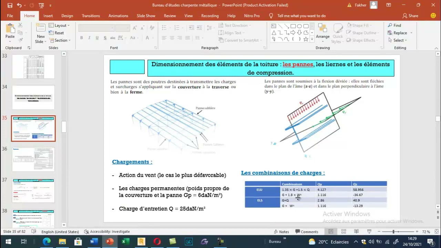Open the File tab
Viewport: 441px width, 248px height.
point(10,16)
